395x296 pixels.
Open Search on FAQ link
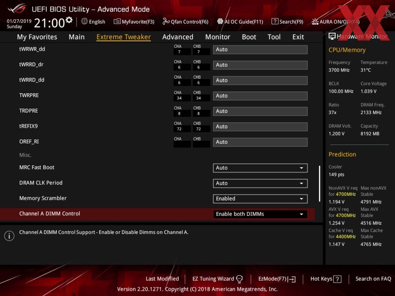(373, 279)
